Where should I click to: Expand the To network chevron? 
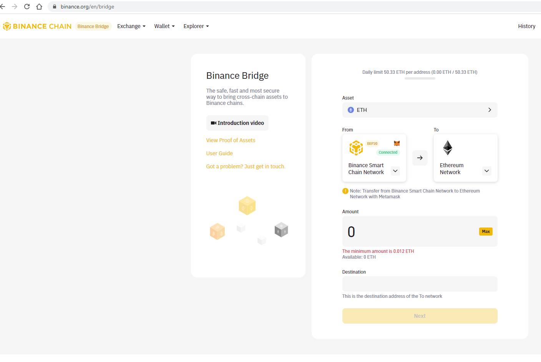pyautogui.click(x=487, y=171)
